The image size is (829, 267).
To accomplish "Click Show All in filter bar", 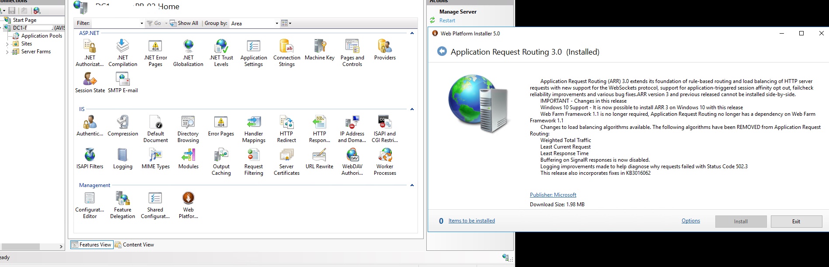I will click(x=184, y=23).
